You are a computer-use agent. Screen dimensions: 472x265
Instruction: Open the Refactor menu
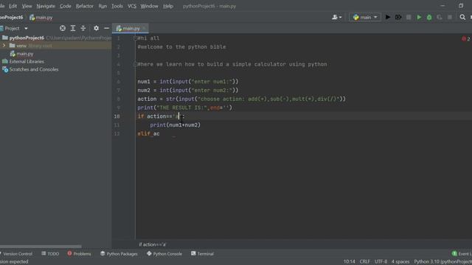85,6
